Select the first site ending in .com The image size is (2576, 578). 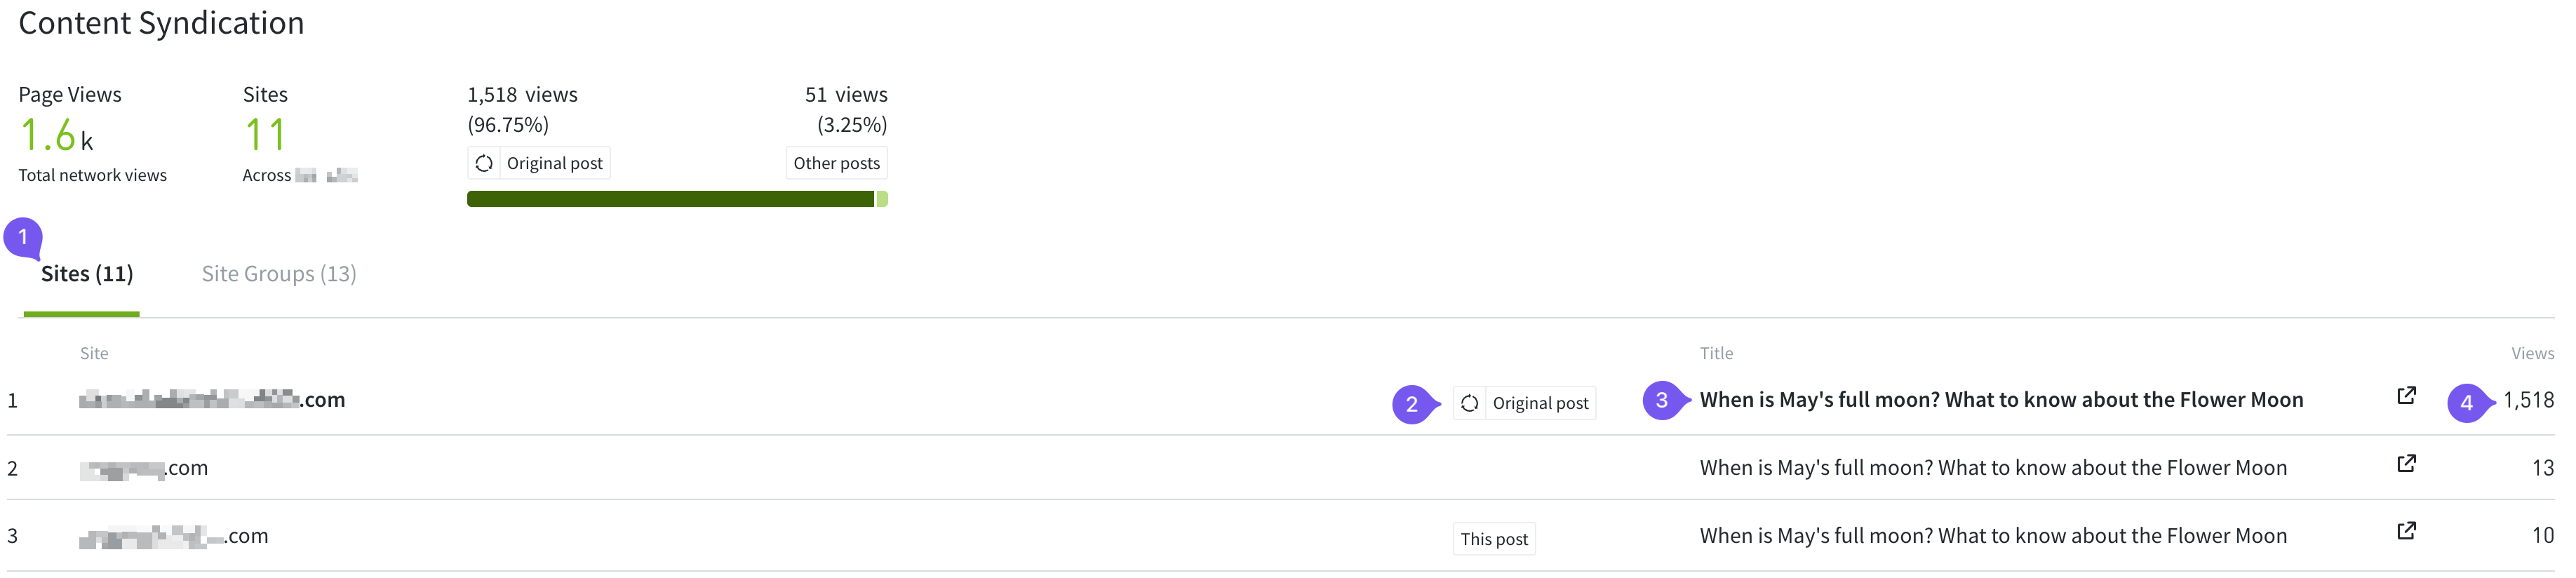(212, 400)
